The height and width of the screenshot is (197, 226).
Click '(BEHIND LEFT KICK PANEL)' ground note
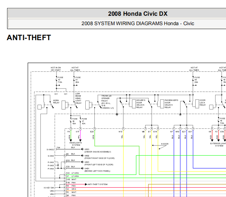tap(97, 171)
